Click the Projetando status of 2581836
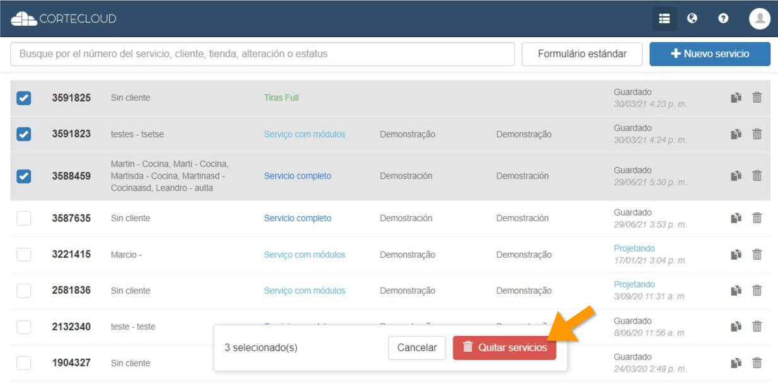Image resolution: width=778 pixels, height=384 pixels. click(634, 284)
